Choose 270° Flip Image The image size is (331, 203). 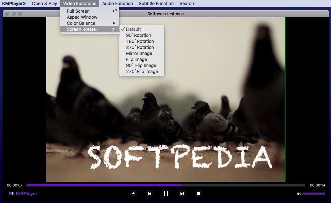(x=142, y=71)
